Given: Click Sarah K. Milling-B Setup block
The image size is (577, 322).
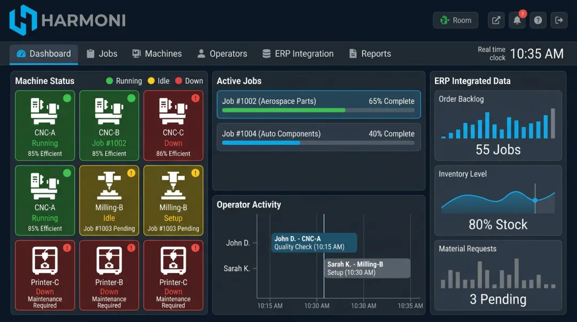Looking at the screenshot, I should click(367, 268).
